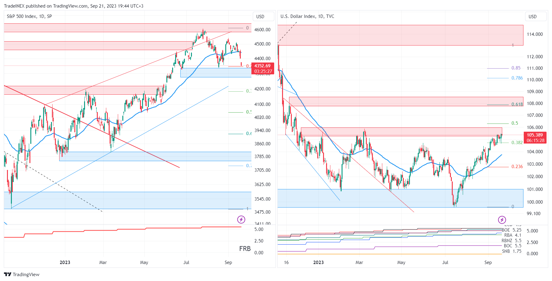Click the 99.100 price axis value
The width and height of the screenshot is (552, 281).
click(x=534, y=214)
